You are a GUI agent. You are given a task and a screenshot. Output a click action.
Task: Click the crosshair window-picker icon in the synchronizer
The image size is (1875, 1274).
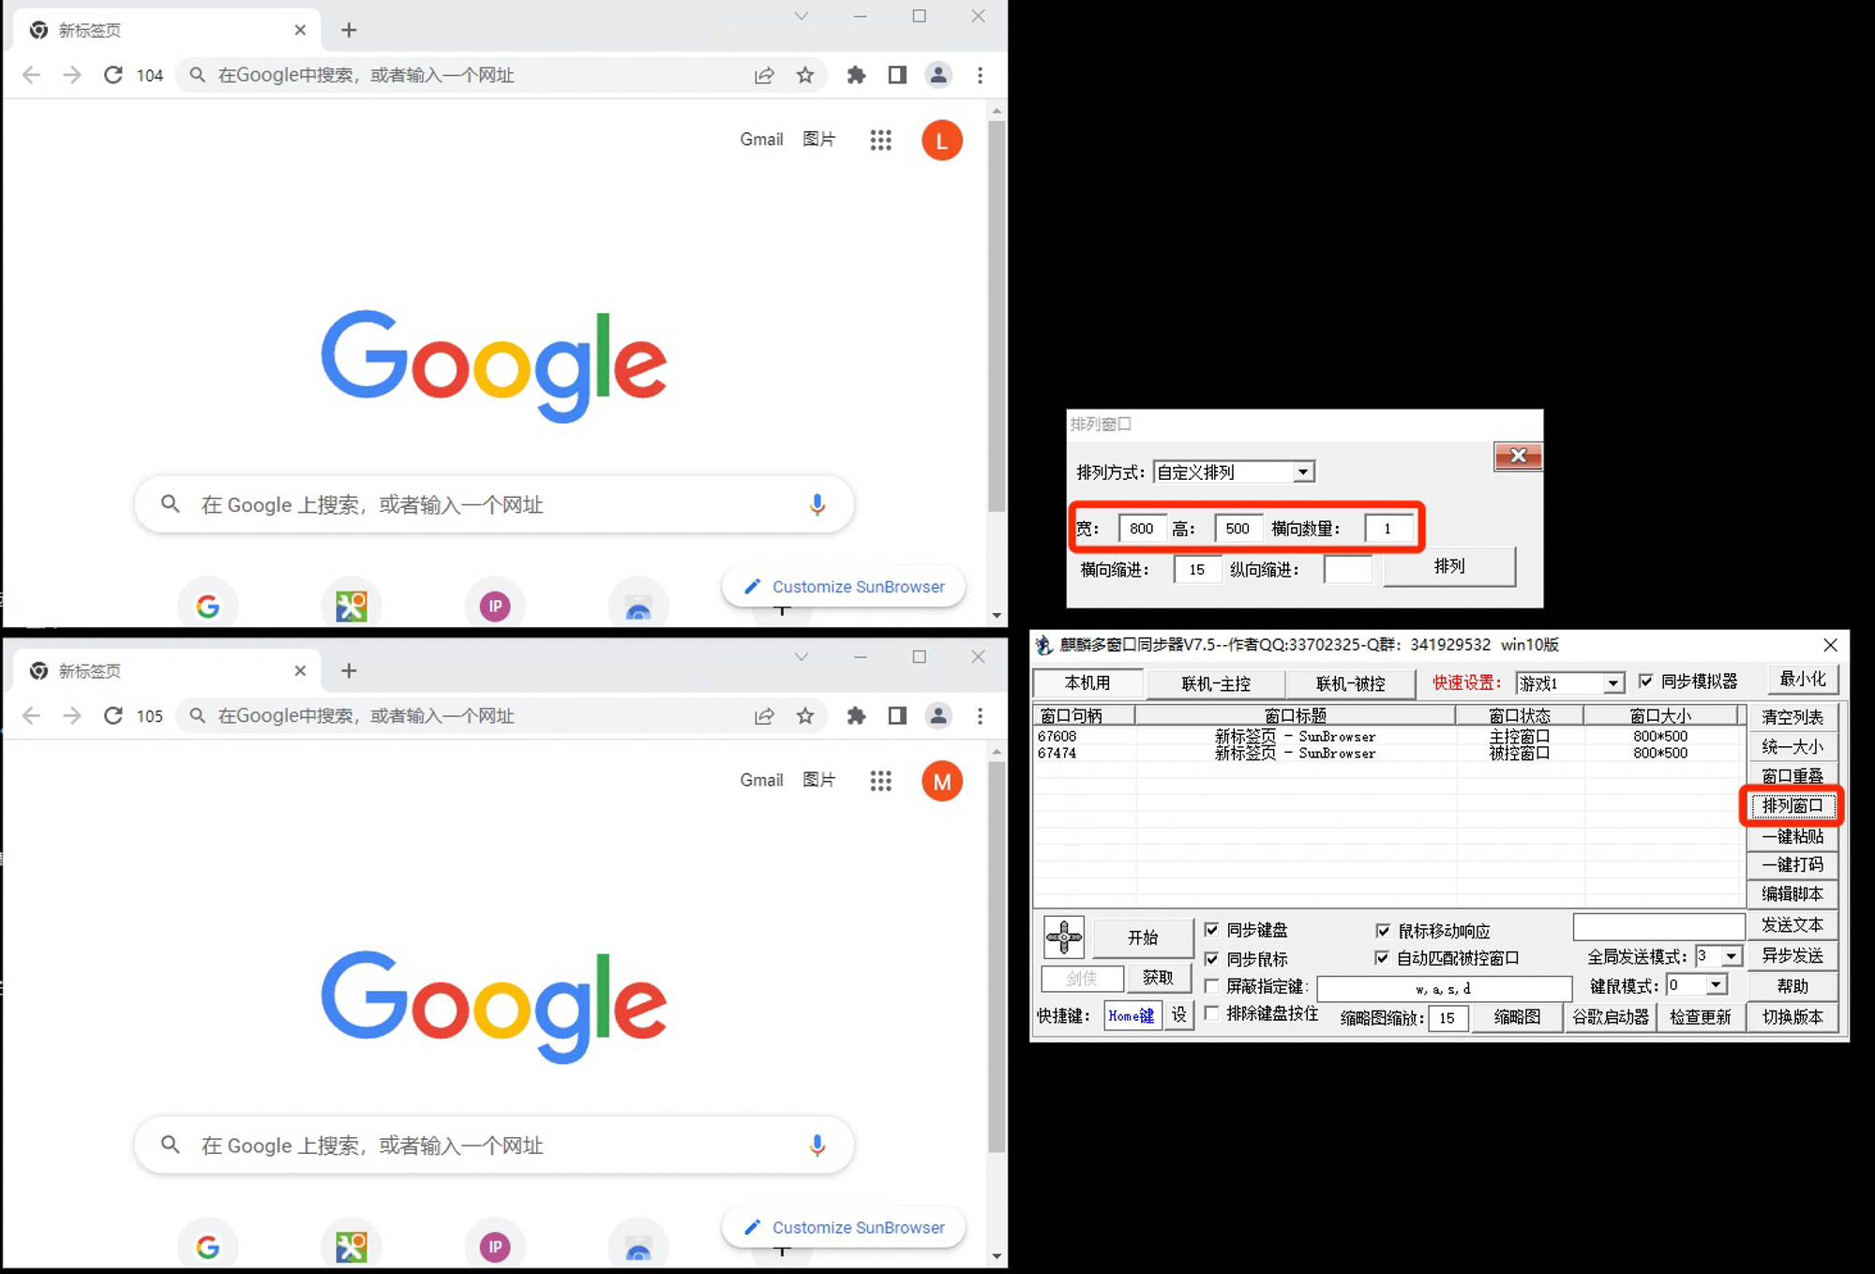coord(1064,937)
